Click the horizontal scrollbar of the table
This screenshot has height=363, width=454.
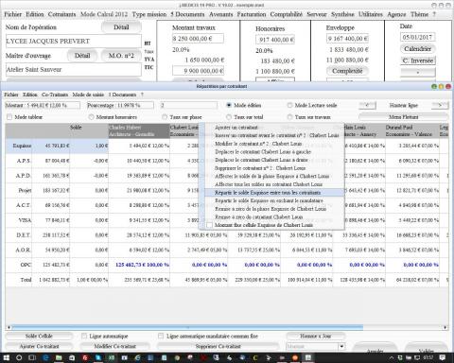pyautogui.click(x=187, y=327)
